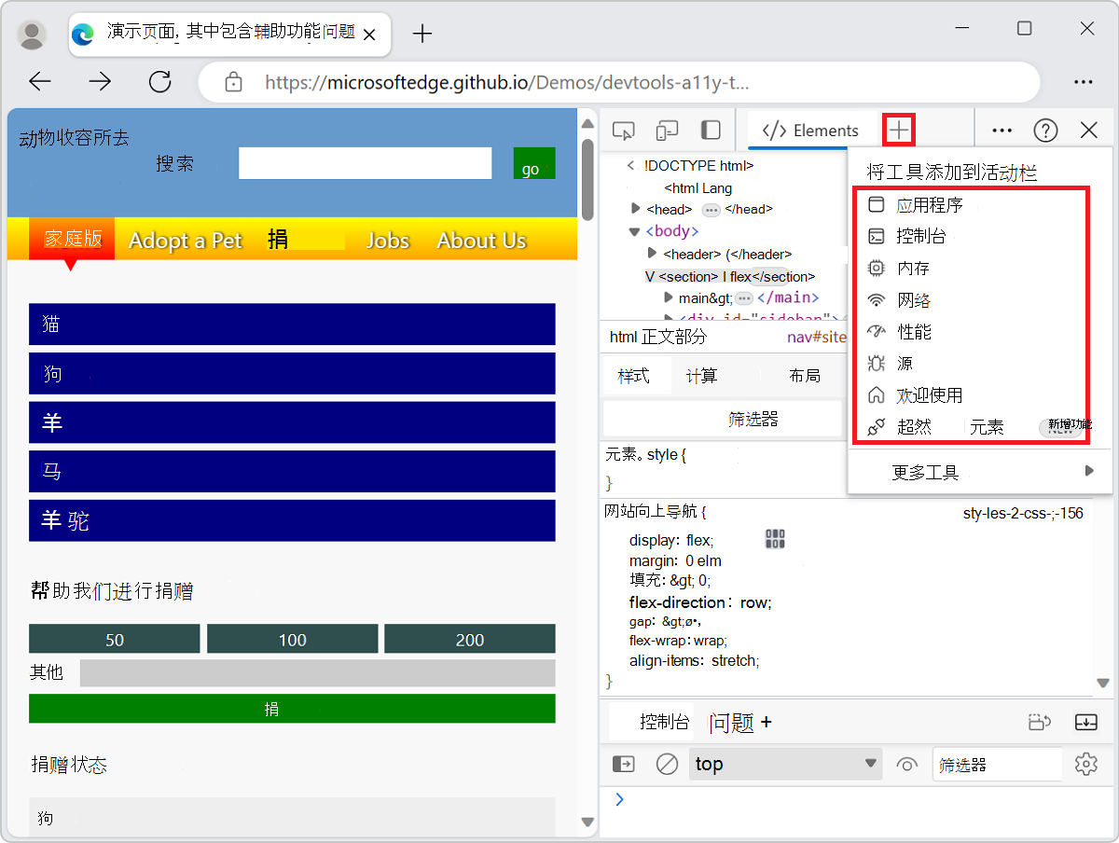Screen dimensions: 1119x843
Task: Expand the header node triangle
Action: click(x=653, y=254)
